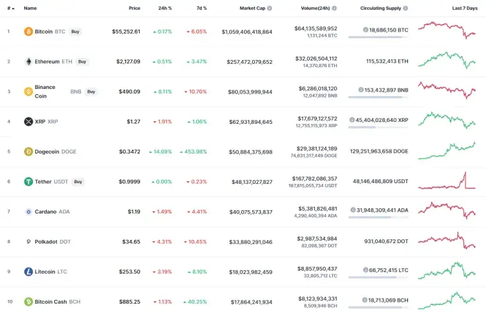Click the Litecoin logo icon
The height and width of the screenshot is (313, 486).
tap(28, 271)
